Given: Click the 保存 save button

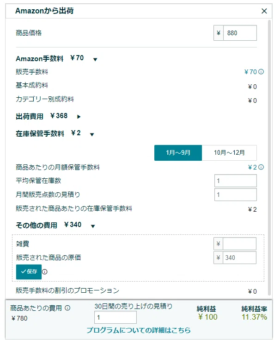Looking at the screenshot, I should pos(29,272).
